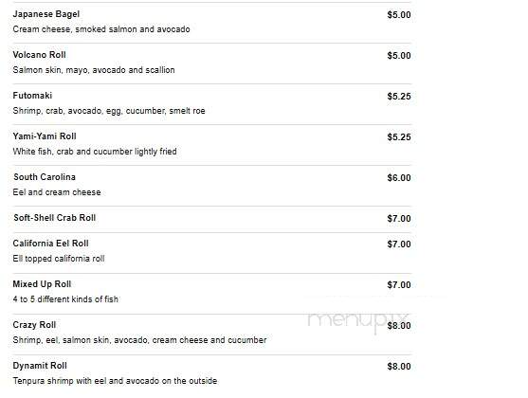
Task: Select the Japanese Bagel menu item
Action: tap(46, 14)
